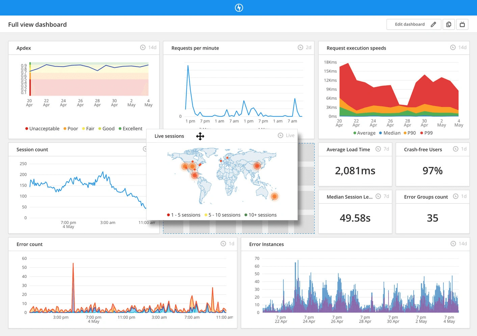Image resolution: width=477 pixels, height=336 pixels.
Task: Click the 49.58s session length value
Action: 355,218
